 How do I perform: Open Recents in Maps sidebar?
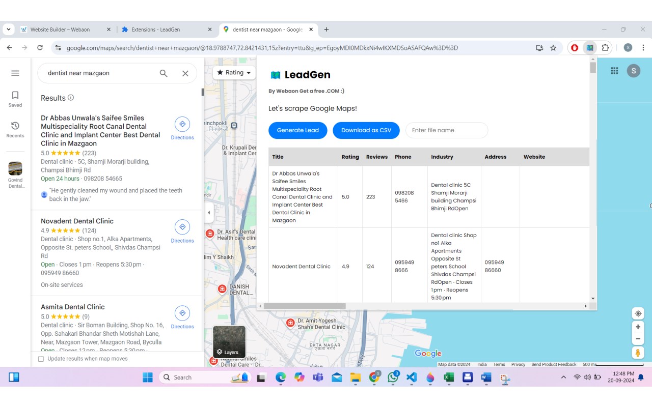pos(15,130)
